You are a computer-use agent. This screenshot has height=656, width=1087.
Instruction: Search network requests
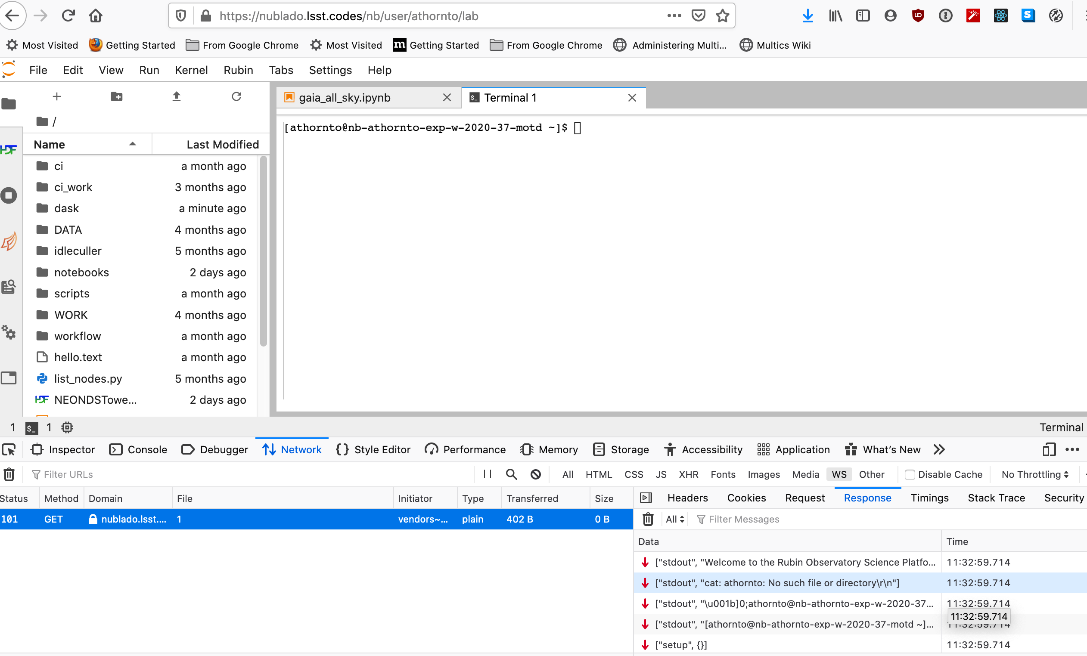click(511, 474)
